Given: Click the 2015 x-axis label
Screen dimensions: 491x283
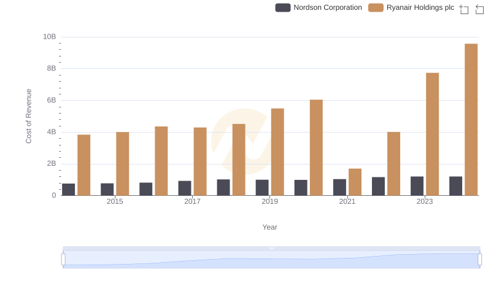Looking at the screenshot, I should click(115, 201).
